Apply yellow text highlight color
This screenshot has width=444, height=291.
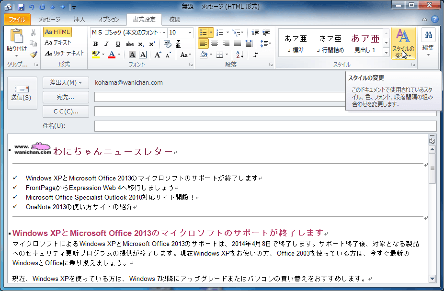click(x=96, y=55)
